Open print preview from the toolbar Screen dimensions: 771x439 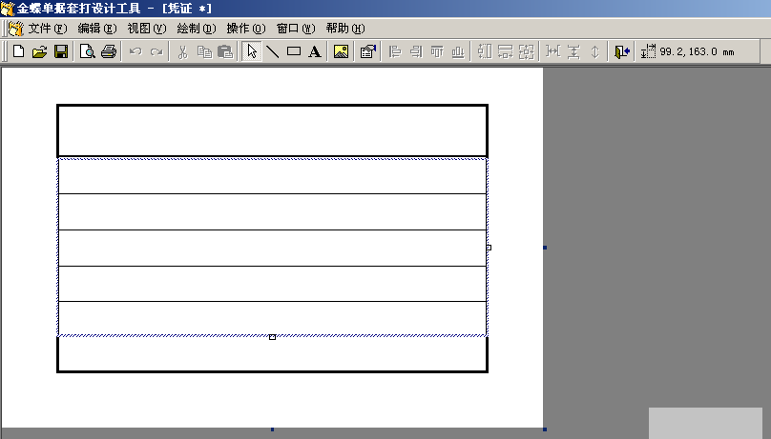pyautogui.click(x=88, y=52)
